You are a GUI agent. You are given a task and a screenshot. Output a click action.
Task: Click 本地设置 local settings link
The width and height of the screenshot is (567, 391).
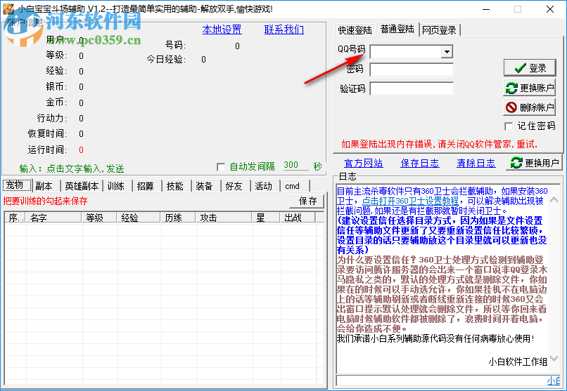pyautogui.click(x=222, y=29)
